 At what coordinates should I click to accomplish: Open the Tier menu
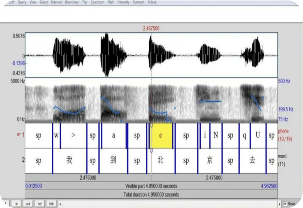point(85,2)
